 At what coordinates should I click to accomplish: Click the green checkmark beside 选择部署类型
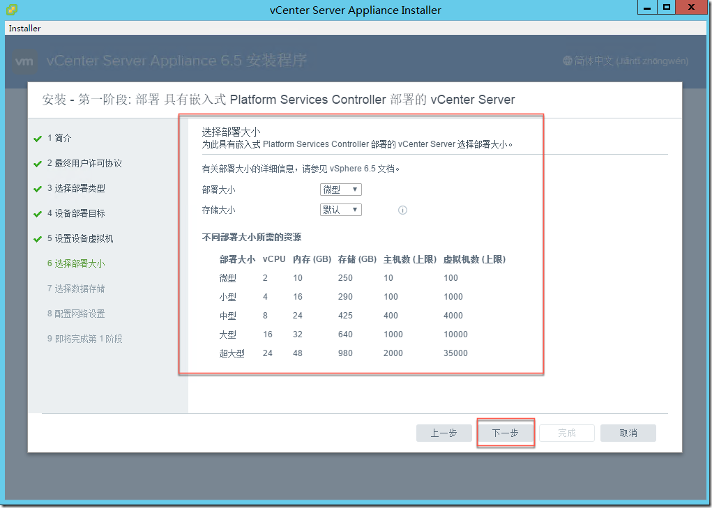38,189
